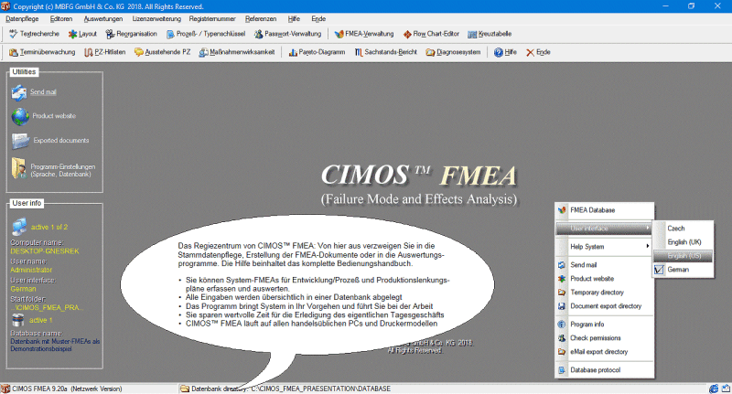Select English (UK) language
This screenshot has width=732, height=394.
(684, 242)
